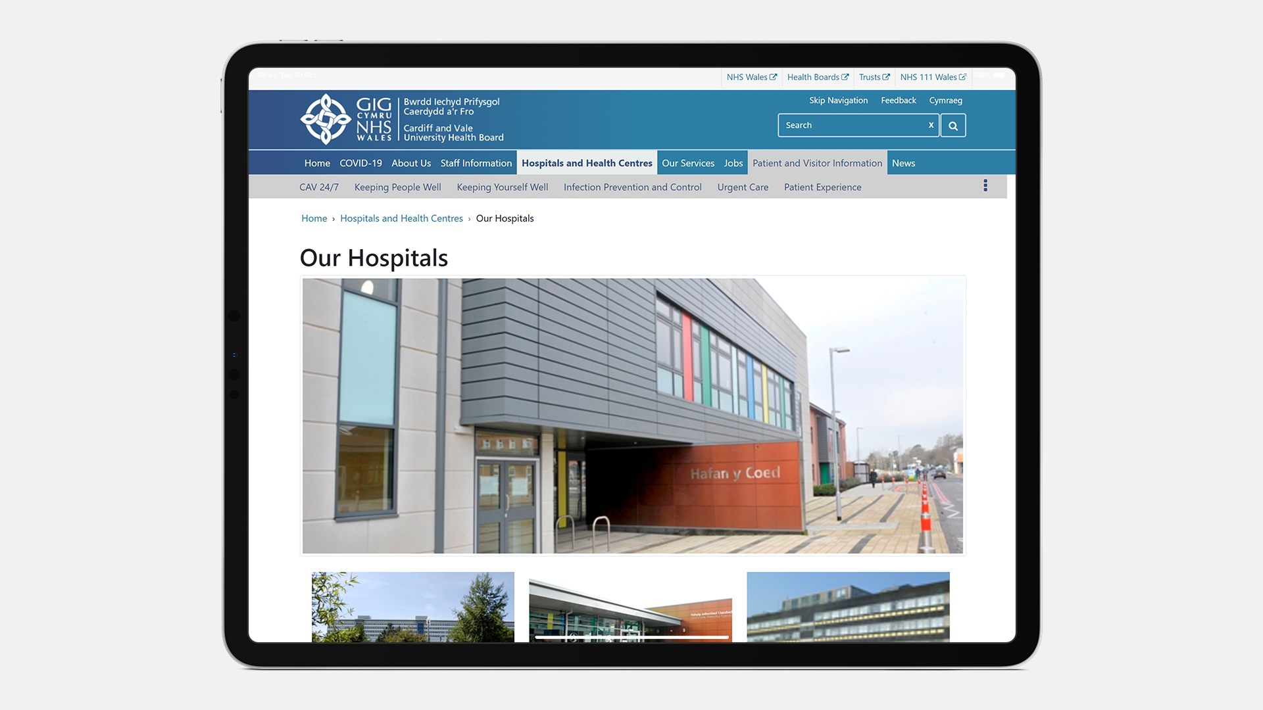Click the Feedback button in header
Screen dimensions: 1263x710
coord(898,100)
